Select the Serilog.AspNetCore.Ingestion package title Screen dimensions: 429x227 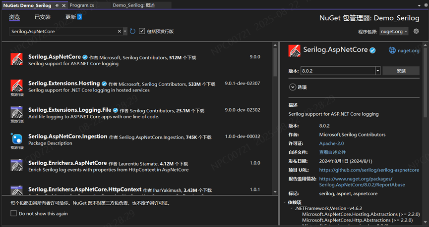pyautogui.click(x=67, y=136)
